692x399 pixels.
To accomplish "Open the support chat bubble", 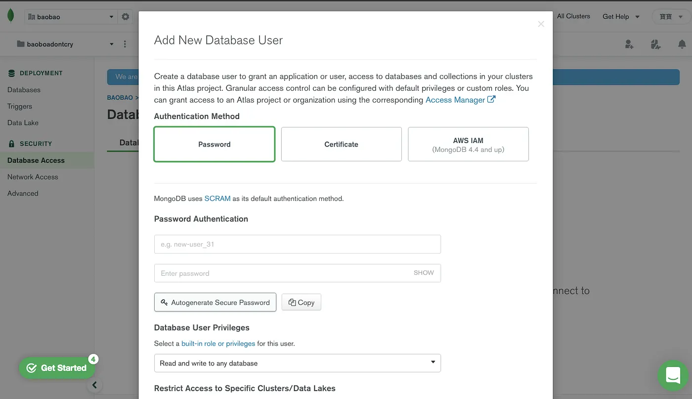I will pos(673,375).
